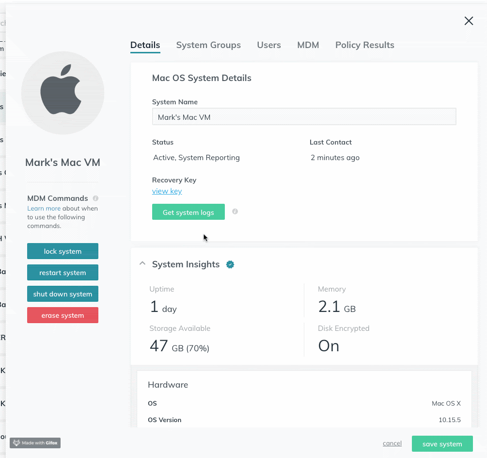Click the restart system button

[63, 273]
